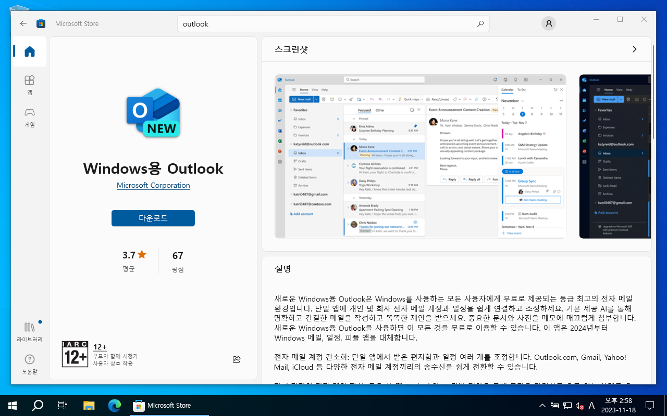Open the Windows Start menu
The height and width of the screenshot is (416, 667).
13,405
